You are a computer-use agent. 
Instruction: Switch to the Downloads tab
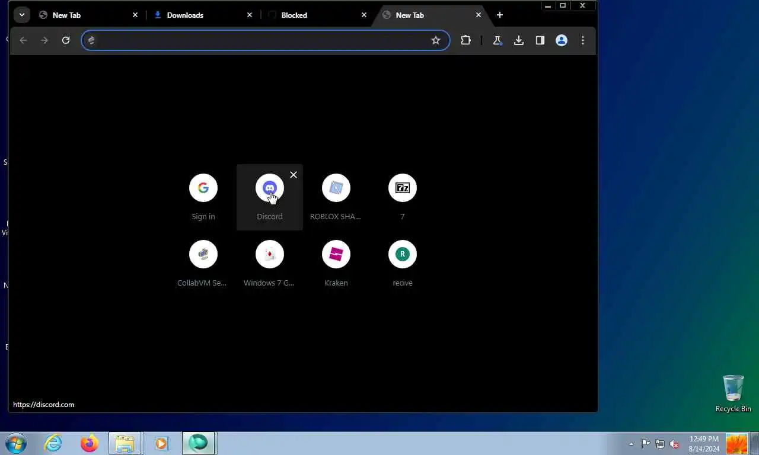coord(203,15)
